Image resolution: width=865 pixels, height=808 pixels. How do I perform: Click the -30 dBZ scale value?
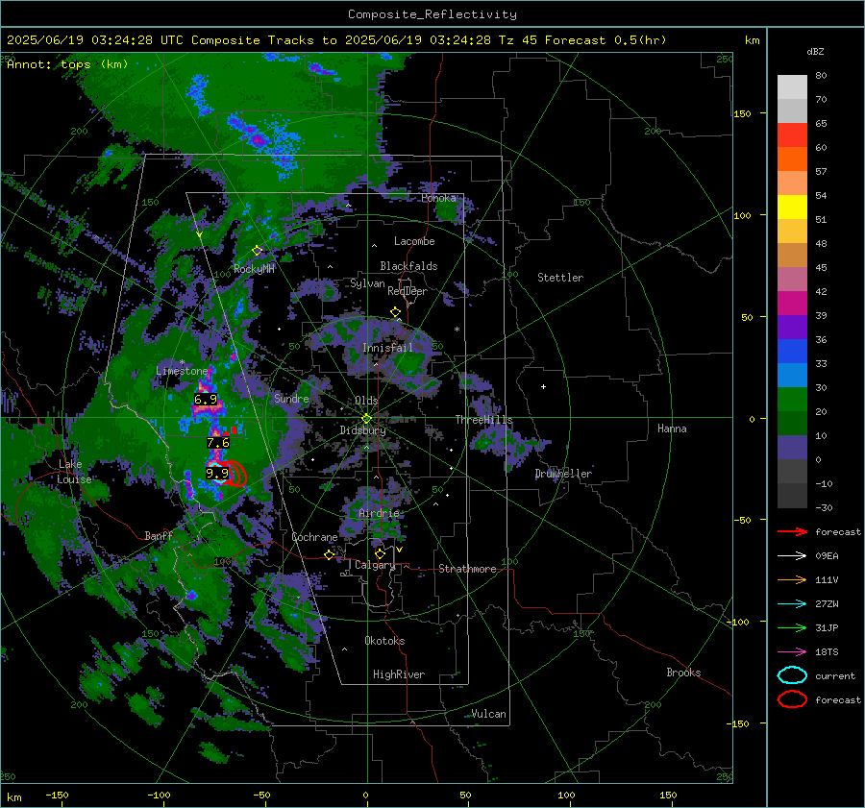click(x=824, y=507)
